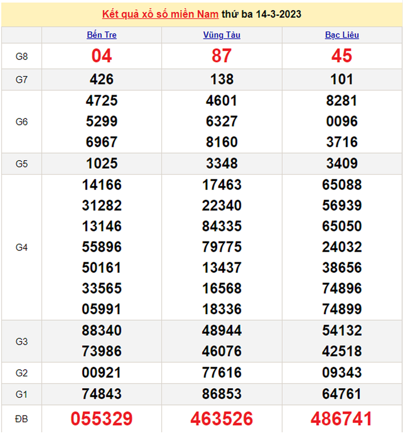Click the special prize number 463526
The image size is (403, 438).
pyautogui.click(x=222, y=418)
